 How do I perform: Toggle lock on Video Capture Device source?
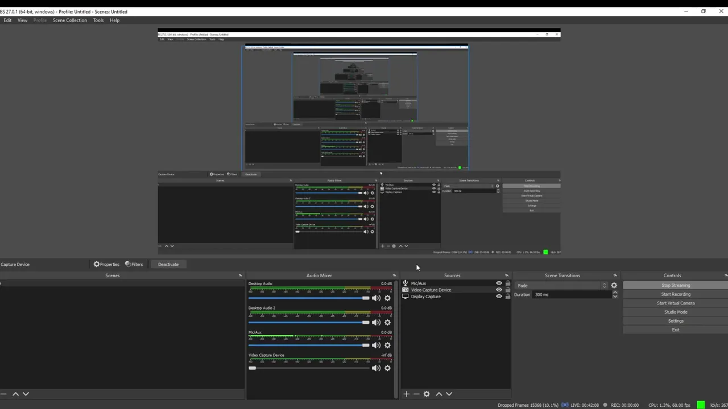click(x=508, y=290)
